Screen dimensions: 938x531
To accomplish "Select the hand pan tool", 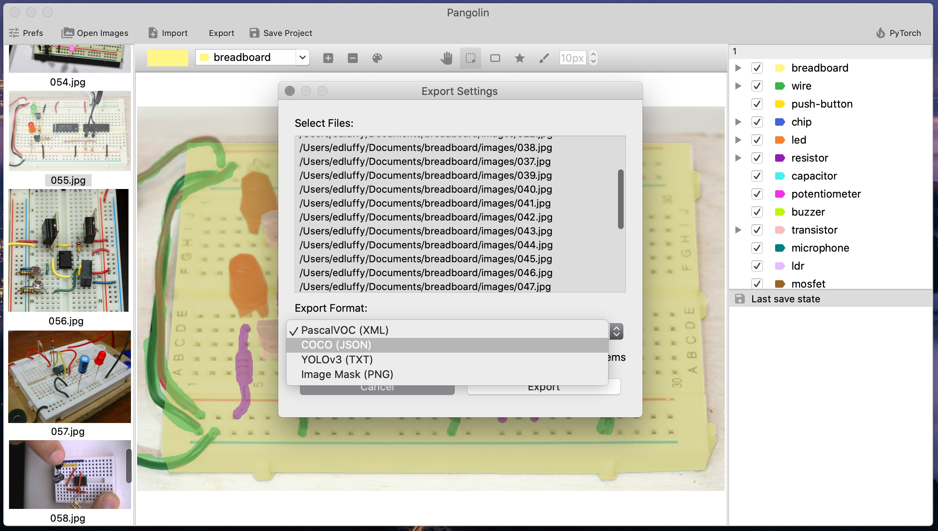I will pos(446,58).
